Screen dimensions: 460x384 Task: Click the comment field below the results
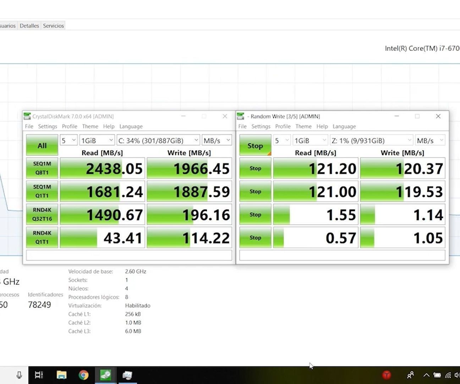[128, 255]
